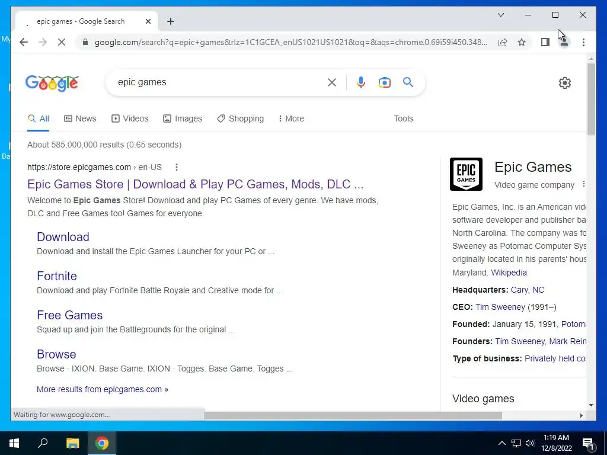Open the Epic Games Store result title
This screenshot has height=455, width=607.
[196, 184]
